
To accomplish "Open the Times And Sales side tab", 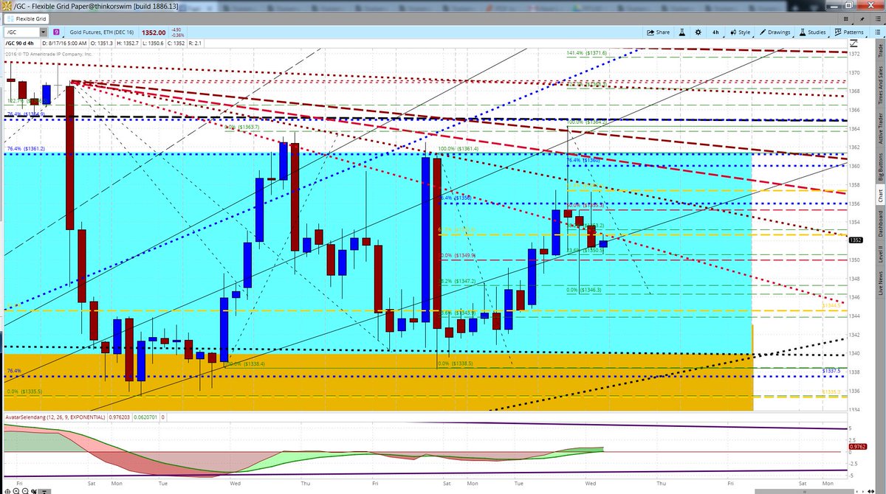I will tap(879, 86).
